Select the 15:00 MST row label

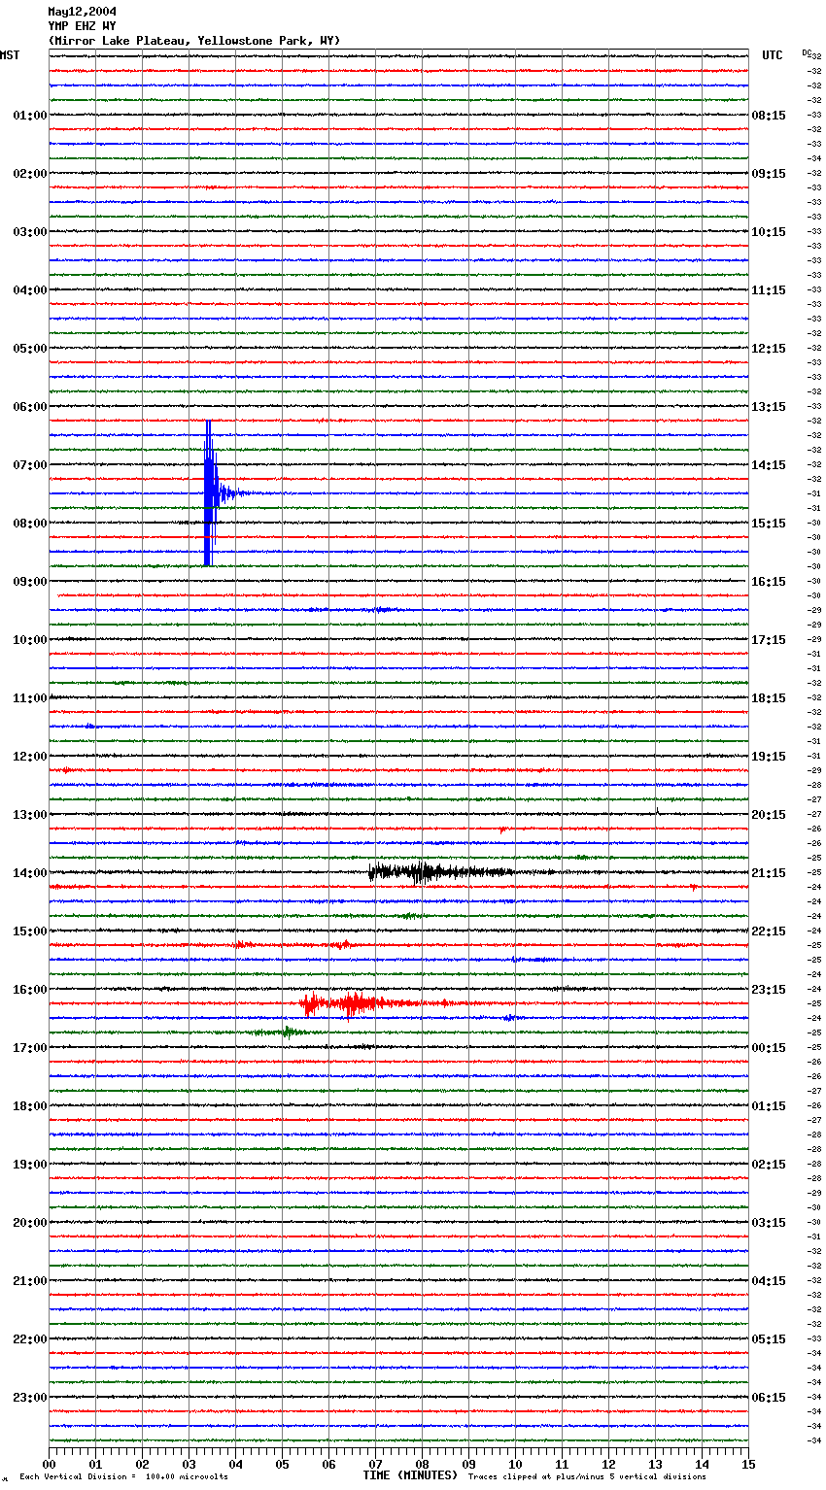coord(30,931)
